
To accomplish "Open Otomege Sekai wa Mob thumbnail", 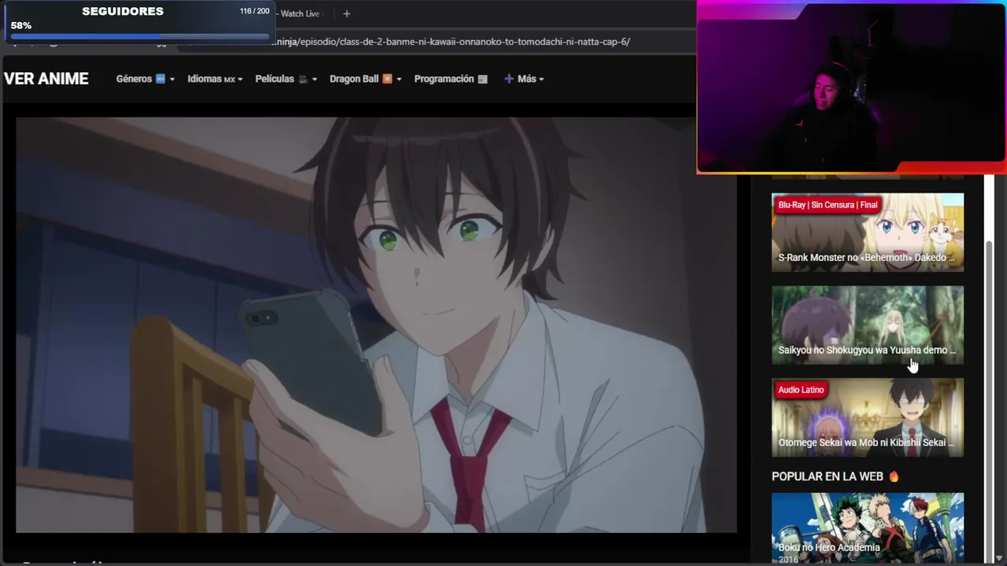I will pos(868,417).
